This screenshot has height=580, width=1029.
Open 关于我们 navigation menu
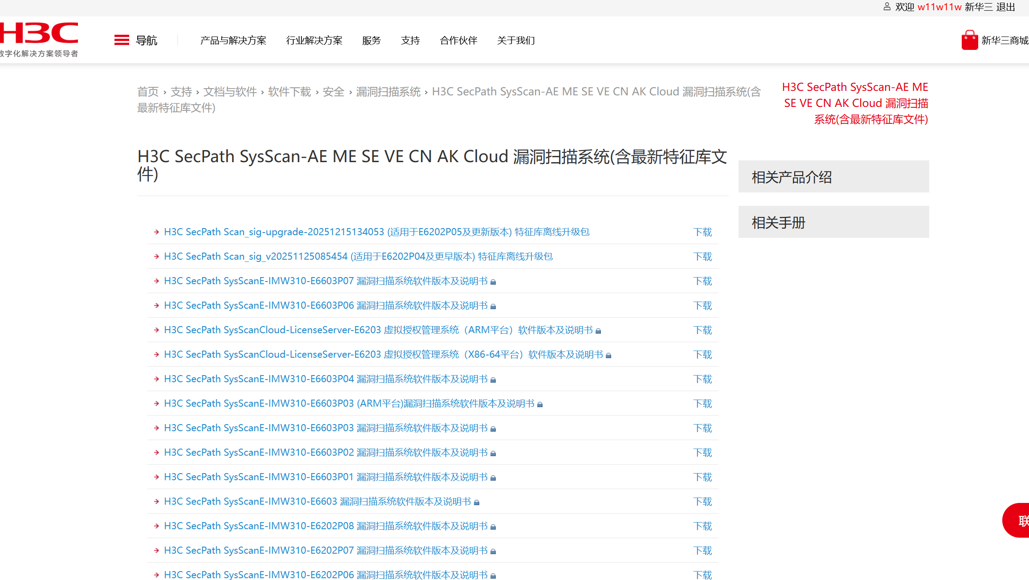coord(516,41)
